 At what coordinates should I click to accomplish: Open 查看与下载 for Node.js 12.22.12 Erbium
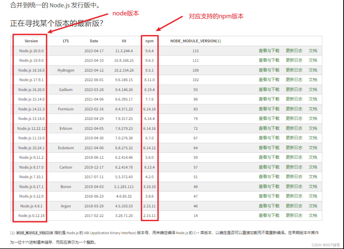point(269,128)
